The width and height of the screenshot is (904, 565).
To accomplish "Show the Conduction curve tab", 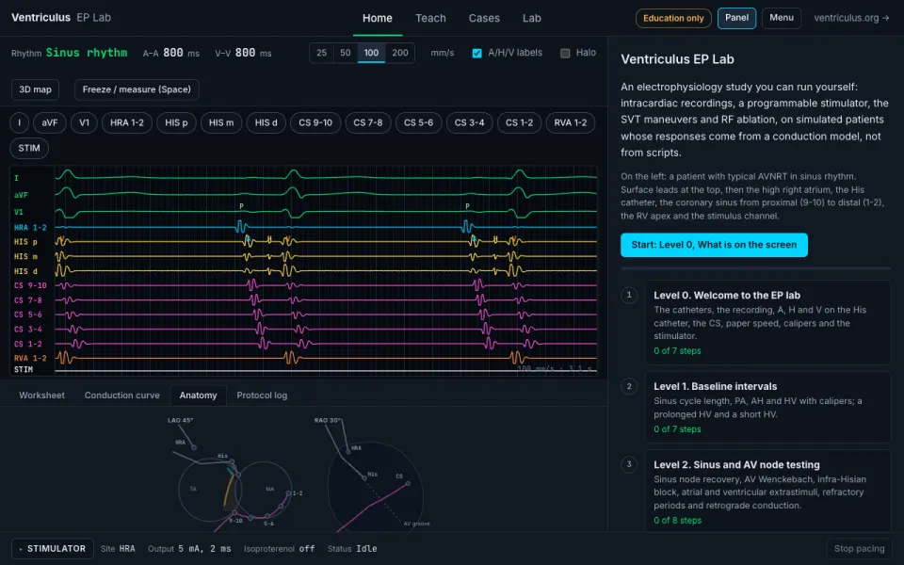I will click(122, 395).
